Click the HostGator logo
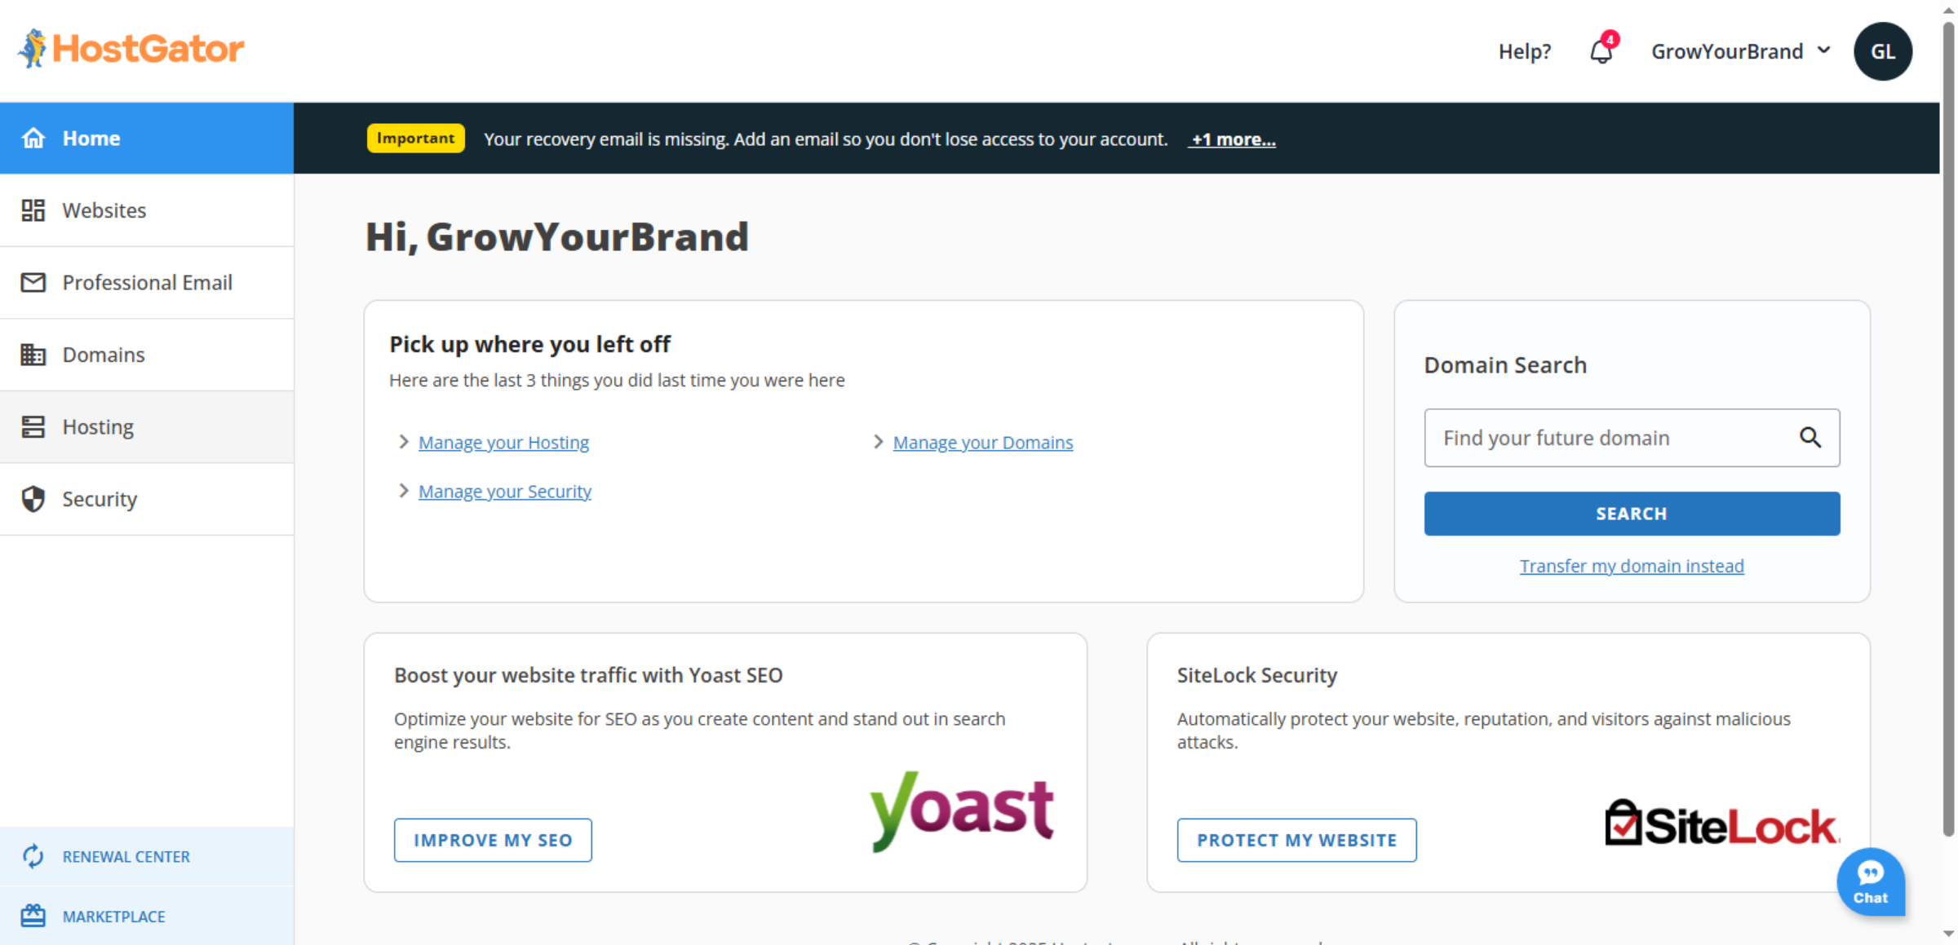This screenshot has width=1958, height=945. tap(131, 49)
